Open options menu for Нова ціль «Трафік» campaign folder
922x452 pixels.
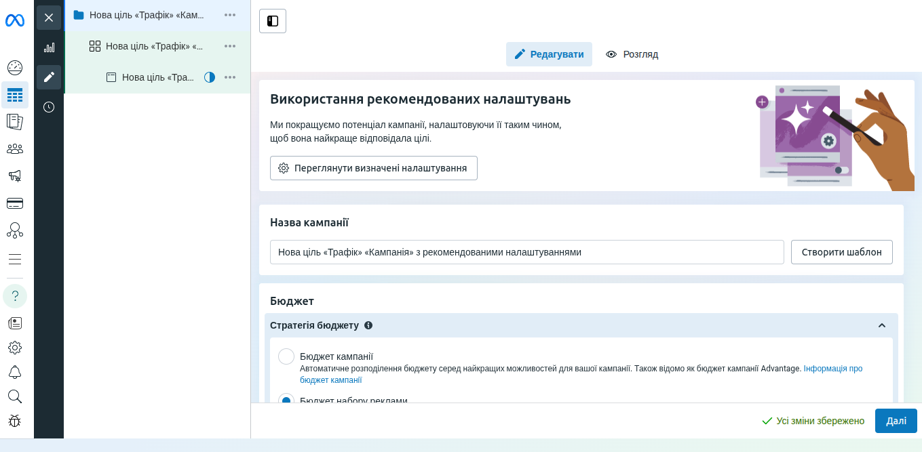point(229,15)
